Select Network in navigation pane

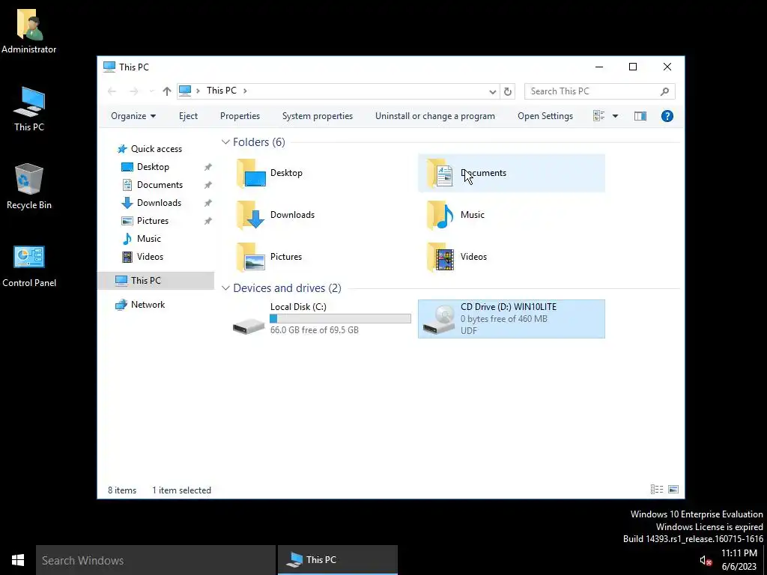[148, 305]
